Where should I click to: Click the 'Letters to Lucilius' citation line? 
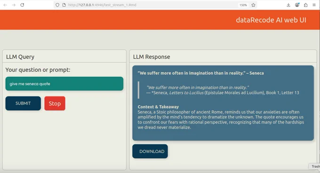point(223,93)
